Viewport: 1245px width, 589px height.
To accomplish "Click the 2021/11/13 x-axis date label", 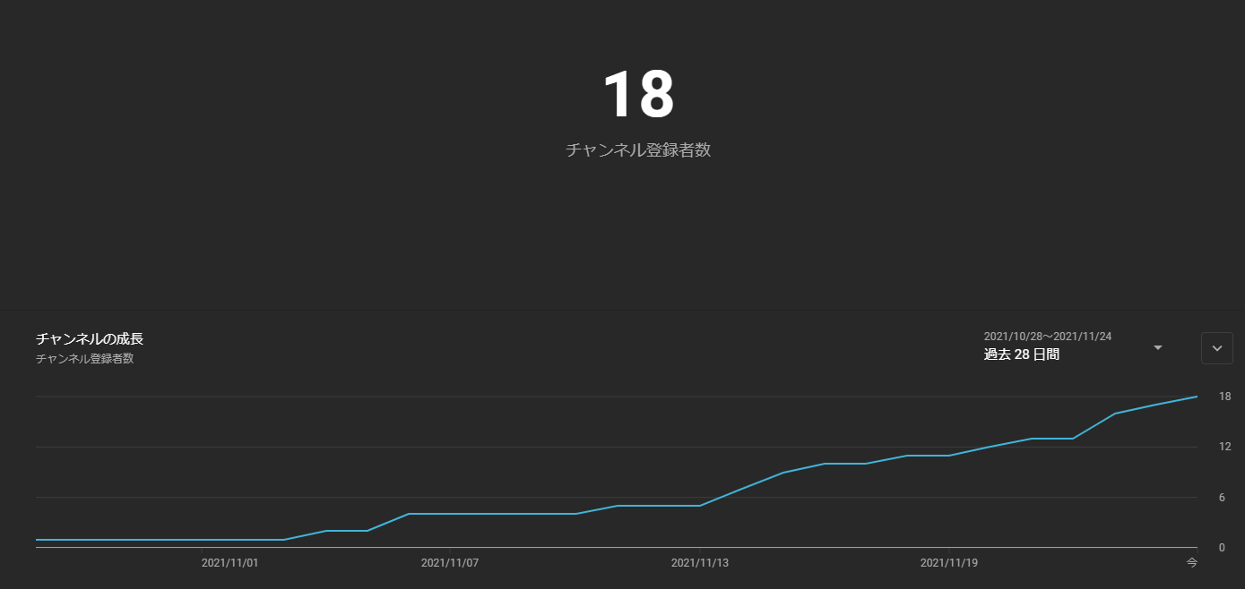I will tap(699, 563).
